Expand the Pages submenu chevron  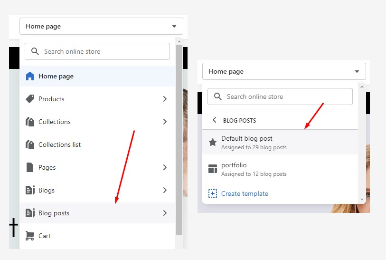165,167
